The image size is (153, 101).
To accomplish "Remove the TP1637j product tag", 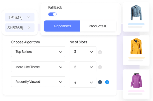I will pyautogui.click(x=29, y=17).
